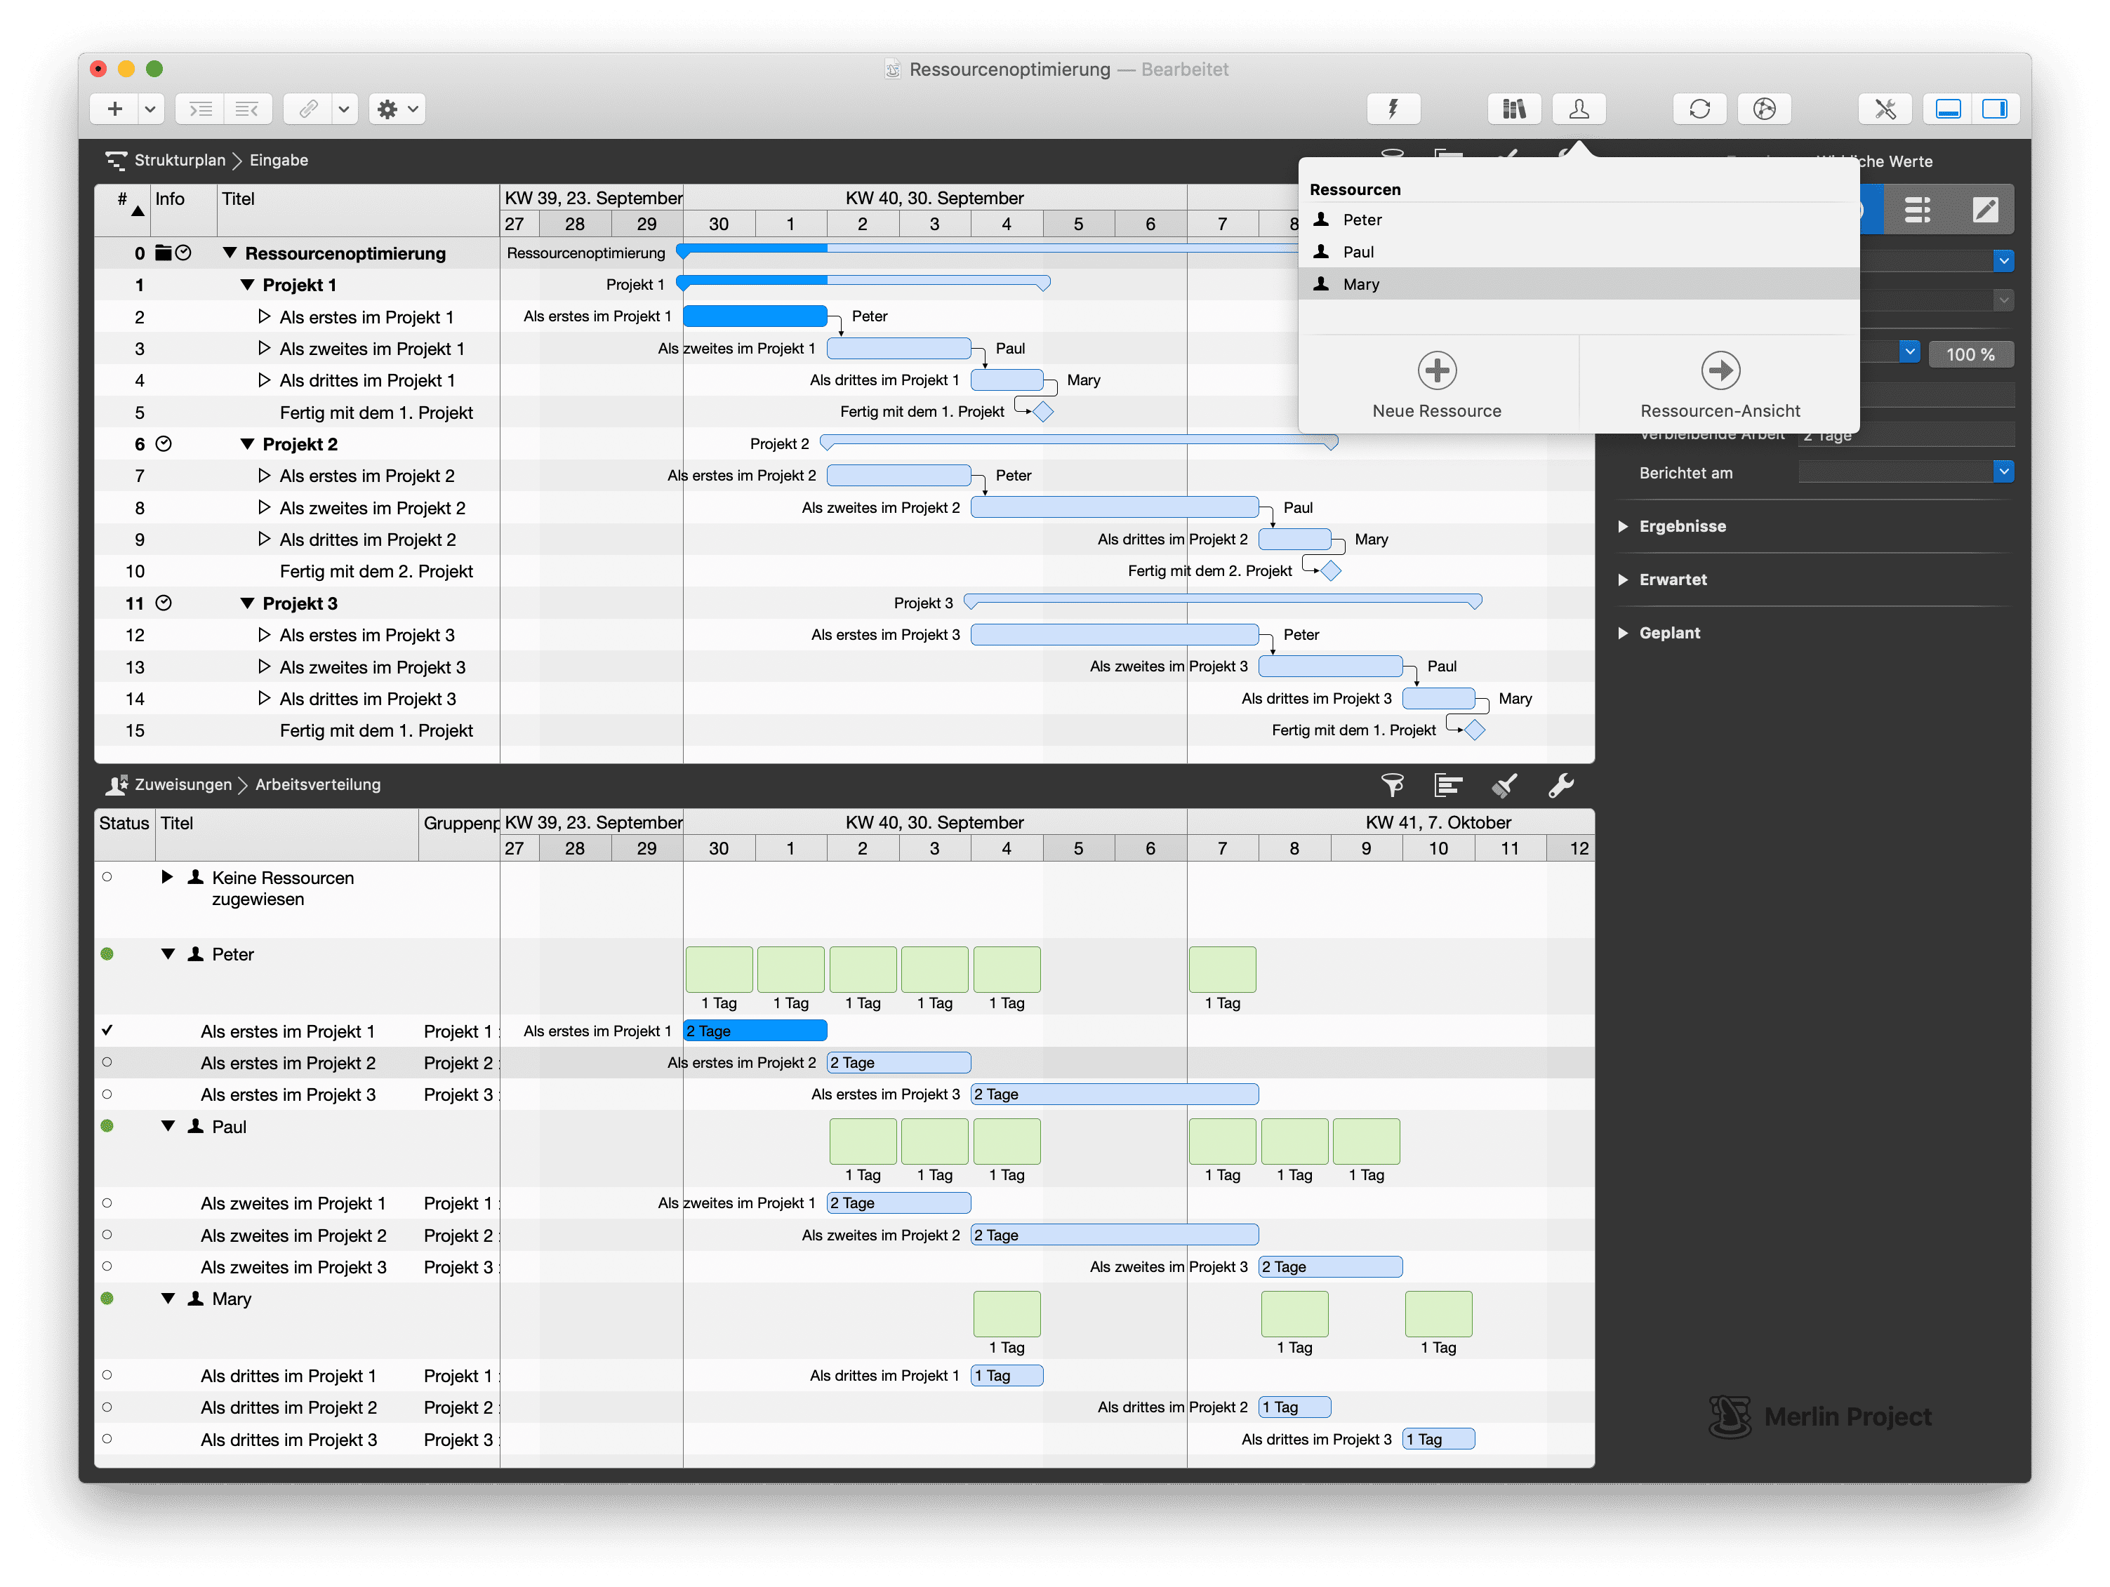Click the 100 % field in inspector
This screenshot has width=2110, height=1587.
(x=1970, y=354)
